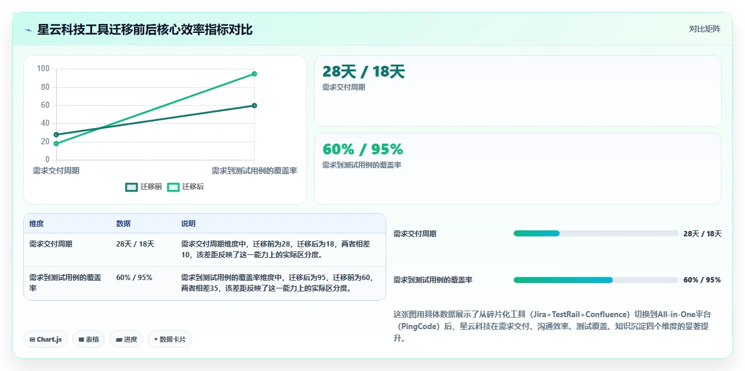Toggle the 迁移后 legend swatch
Screen dimensions: 745x371
pos(173,187)
